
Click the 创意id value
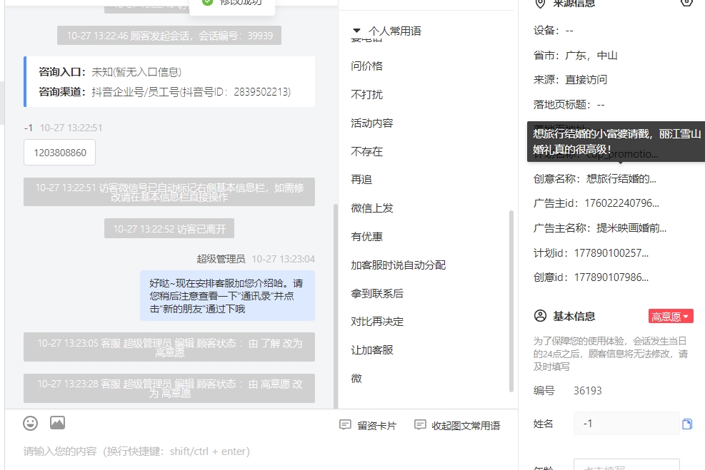tap(611, 277)
